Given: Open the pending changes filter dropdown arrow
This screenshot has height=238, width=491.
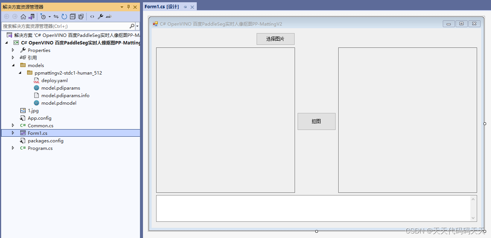Looking at the screenshot, I should (50, 17).
